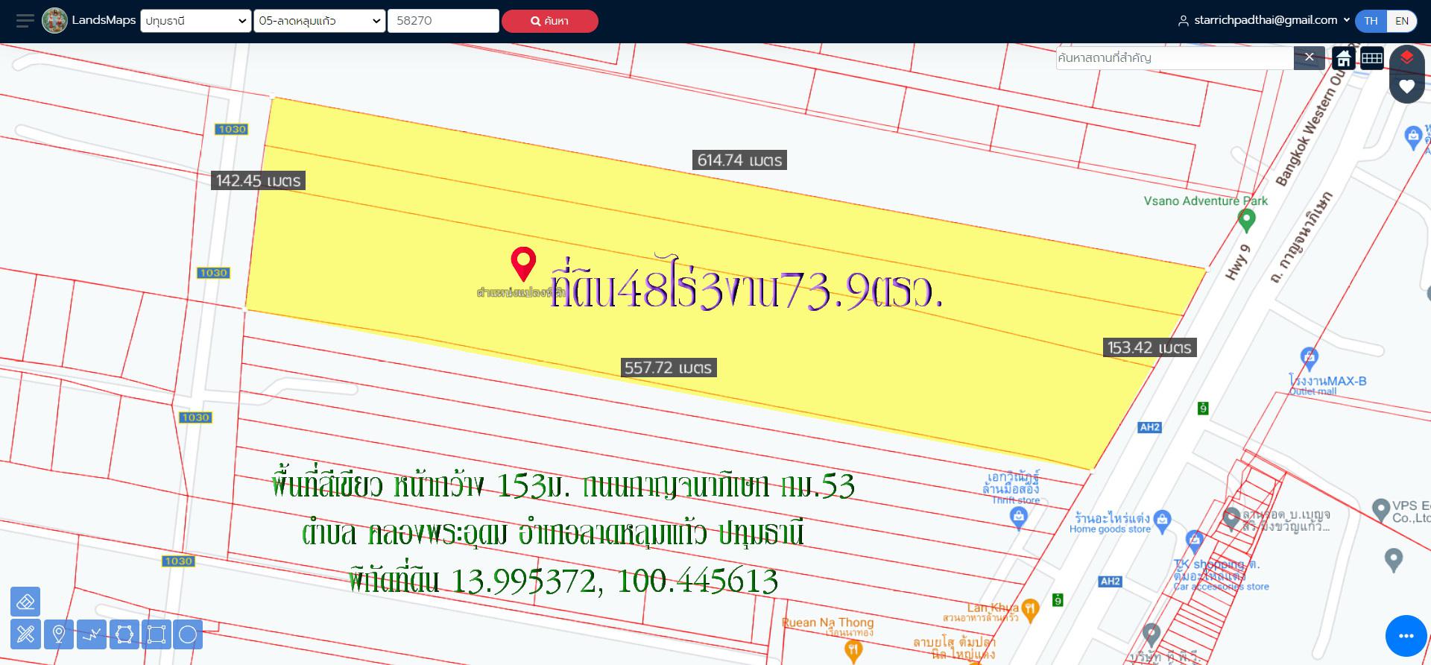Select the location marker tool

pyautogui.click(x=59, y=634)
